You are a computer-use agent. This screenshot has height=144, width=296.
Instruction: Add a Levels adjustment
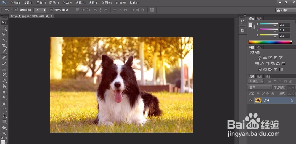coord(265,58)
